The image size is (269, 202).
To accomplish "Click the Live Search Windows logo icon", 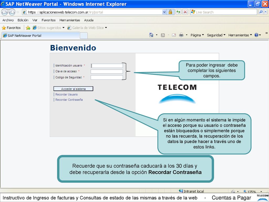I will [x=193, y=12].
